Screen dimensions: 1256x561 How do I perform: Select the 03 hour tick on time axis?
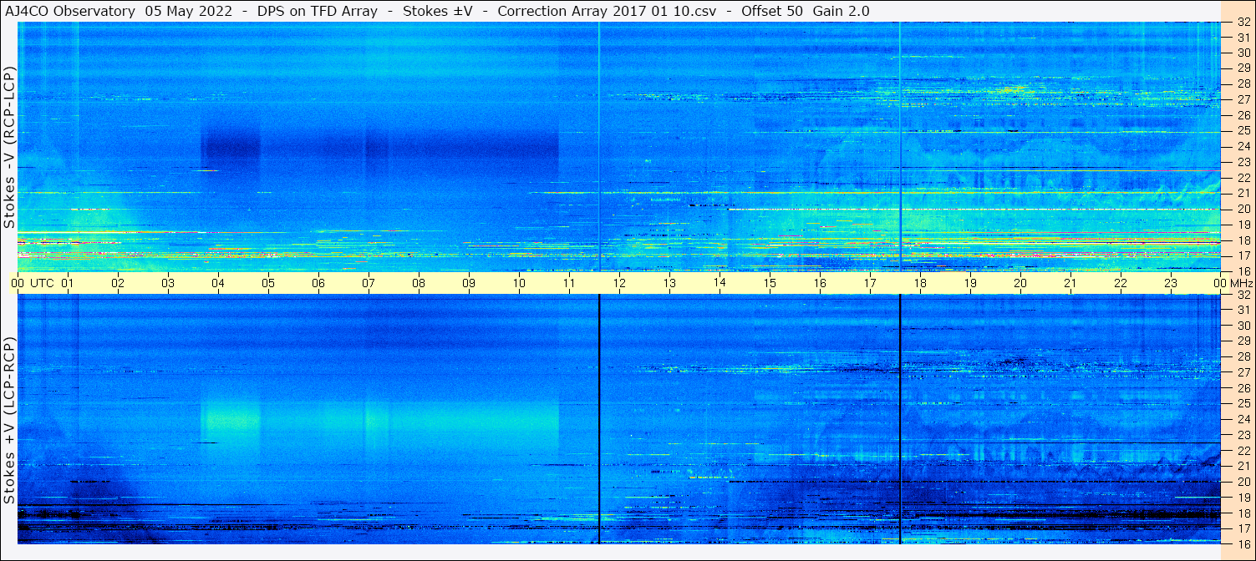tap(168, 283)
